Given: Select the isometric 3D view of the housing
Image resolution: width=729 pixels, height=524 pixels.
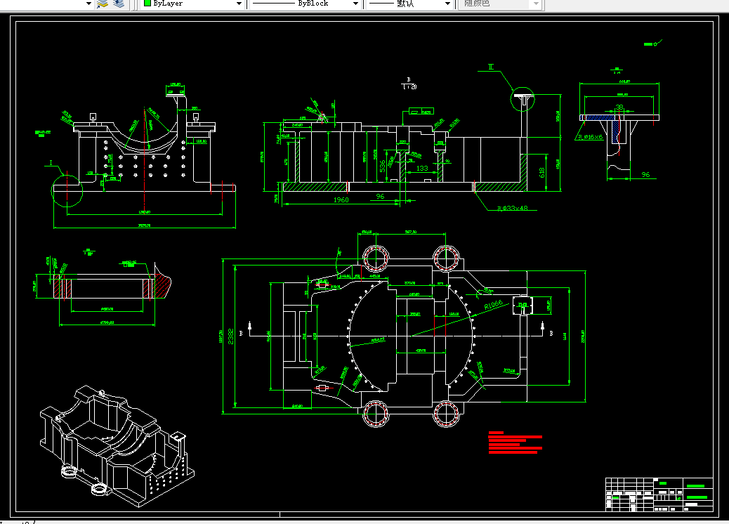Looking at the screenshot, I should click(117, 446).
